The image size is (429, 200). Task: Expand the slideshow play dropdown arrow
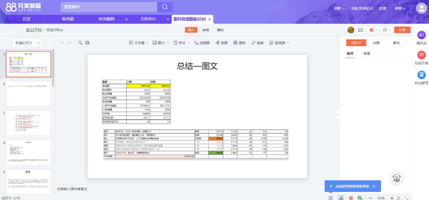coord(376,30)
